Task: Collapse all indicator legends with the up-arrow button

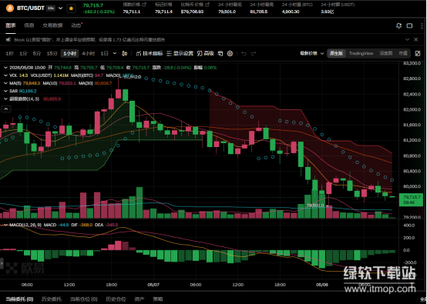Action: (x=6, y=109)
